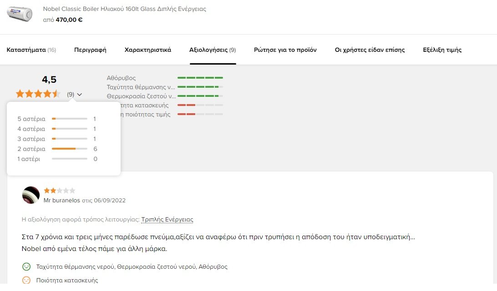Open the Καταστήματα (16) tab
The width and height of the screenshot is (497, 291).
(x=31, y=50)
